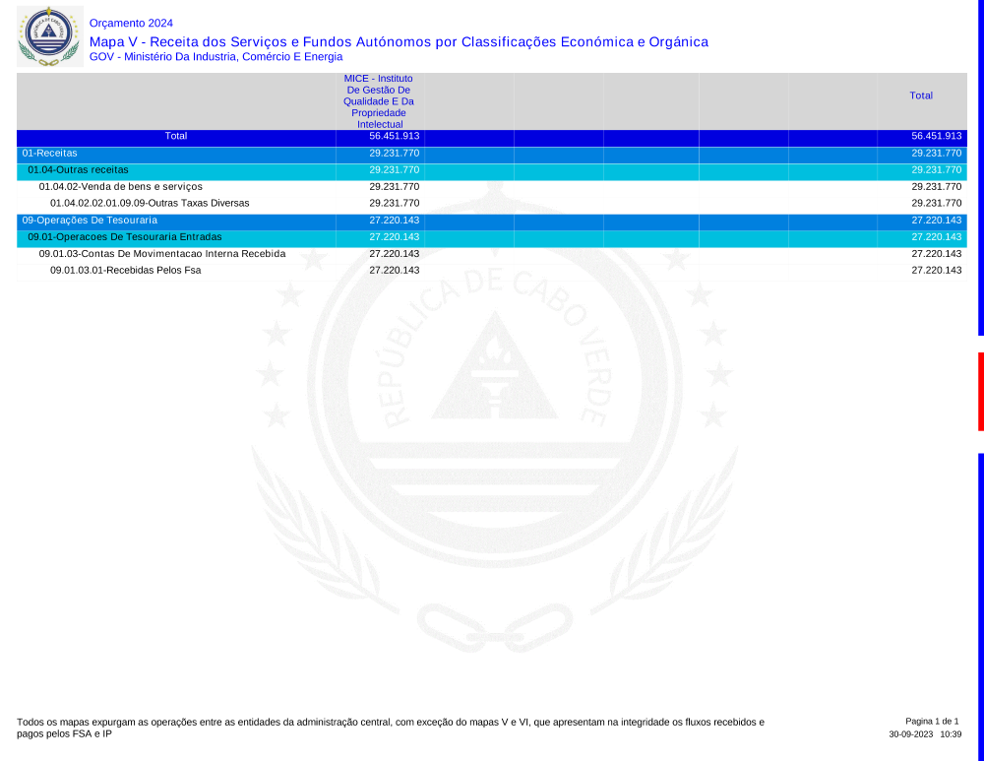Click the red bar on the right edge
The width and height of the screenshot is (984, 761).
click(x=980, y=391)
